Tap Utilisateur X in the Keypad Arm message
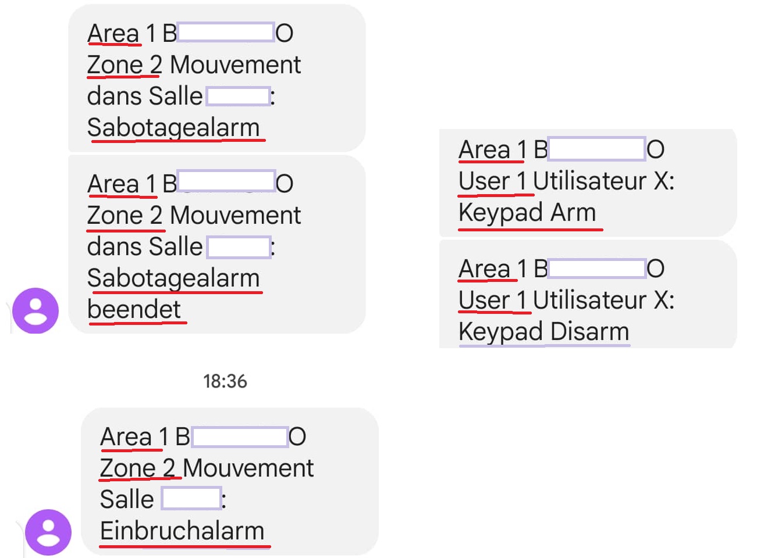Screen dimensions: 764x558 (x=603, y=181)
